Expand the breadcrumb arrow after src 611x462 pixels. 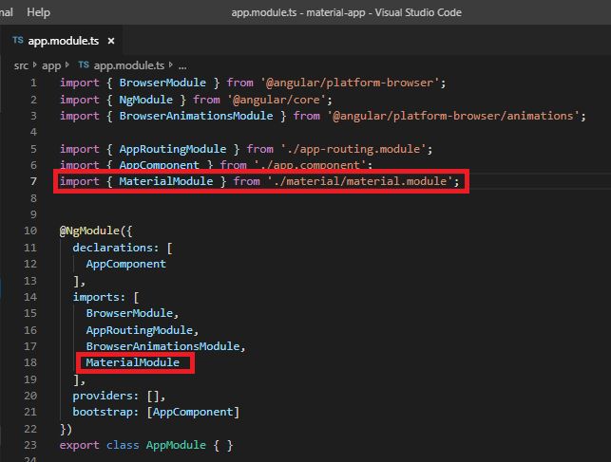(34, 65)
